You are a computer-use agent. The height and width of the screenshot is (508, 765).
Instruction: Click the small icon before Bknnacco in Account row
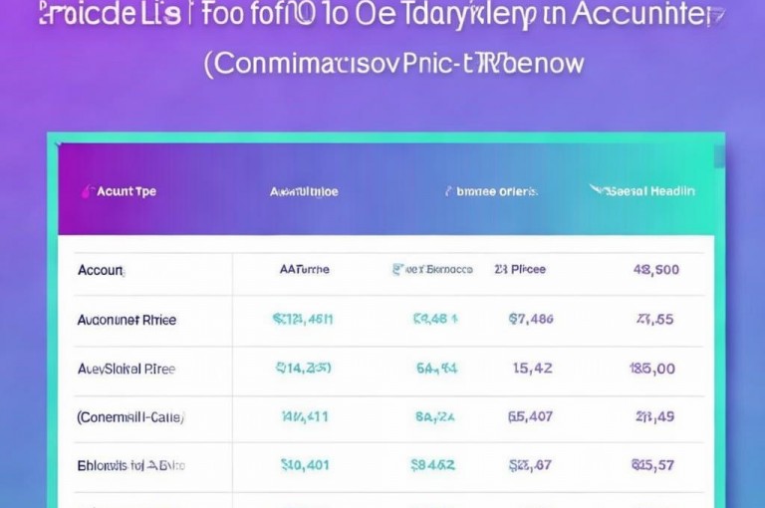[397, 269]
